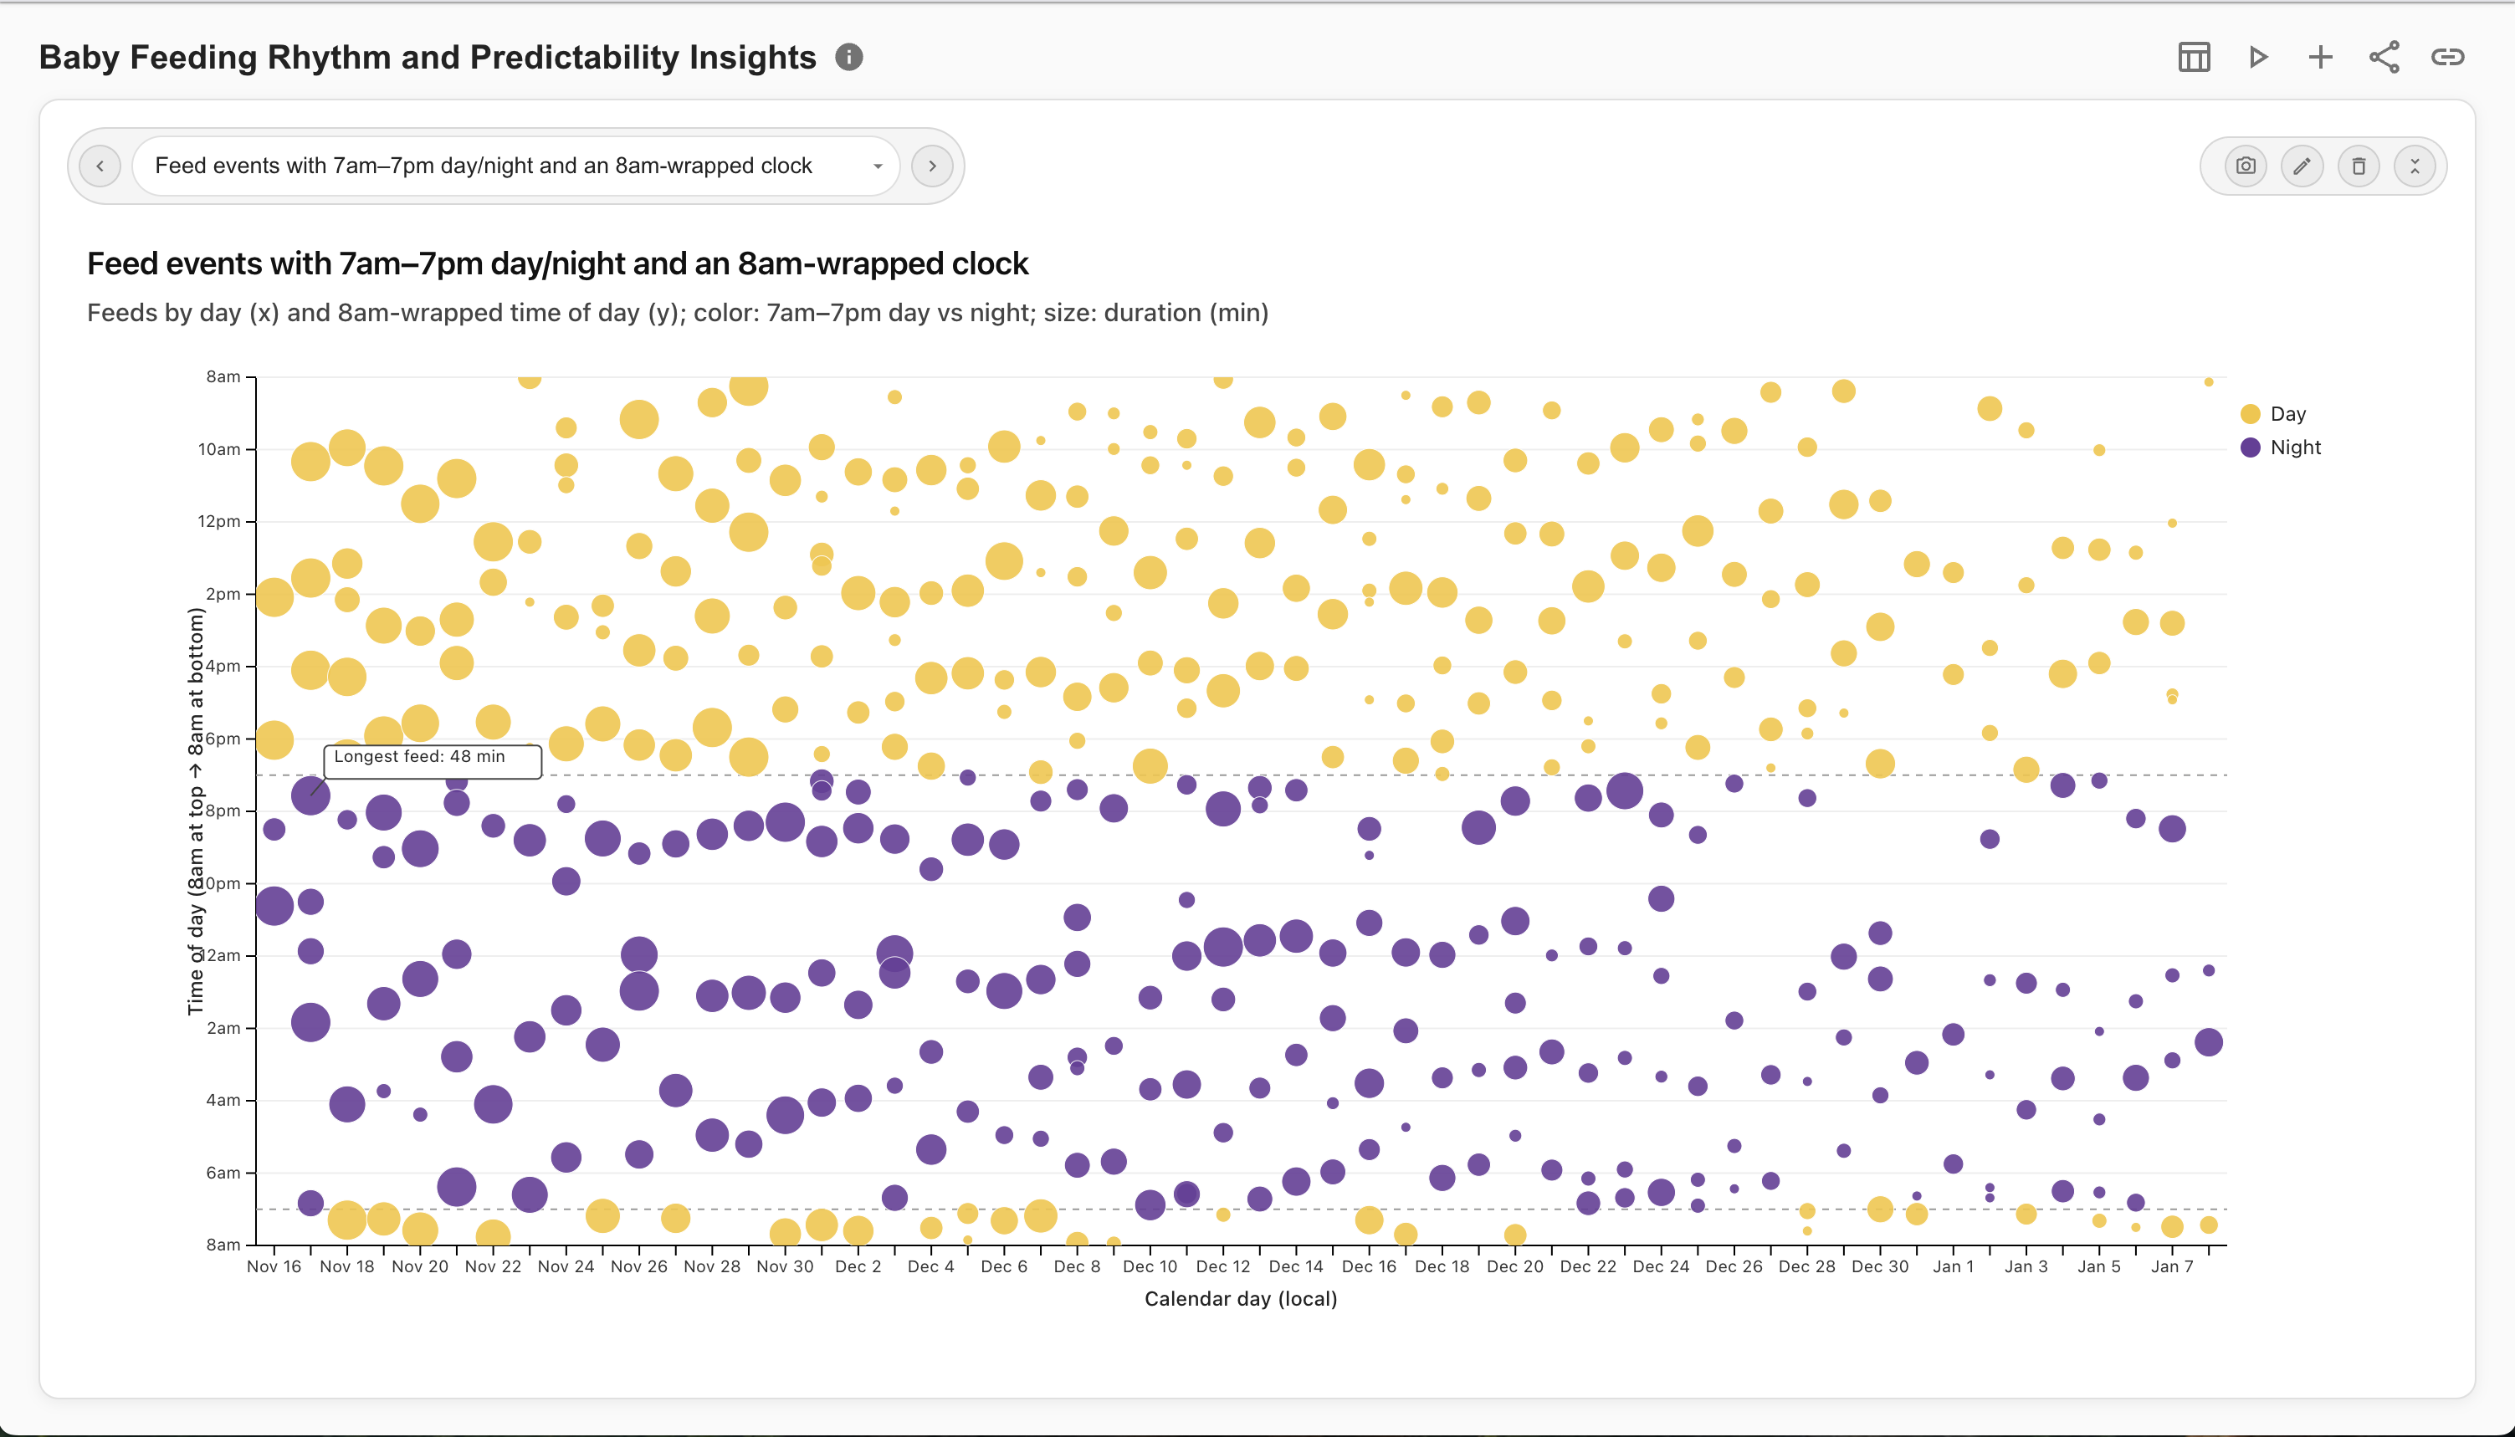2515x1437 pixels.
Task: Collapse the chart card
Action: 2415,166
